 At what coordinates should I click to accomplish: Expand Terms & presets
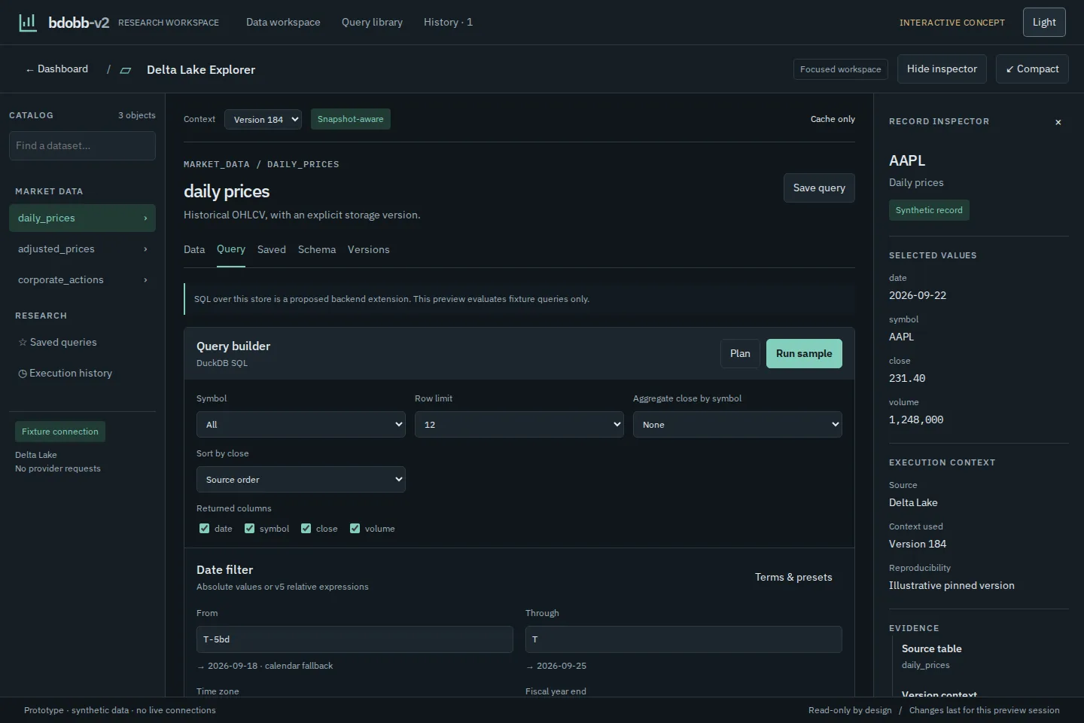click(x=793, y=577)
